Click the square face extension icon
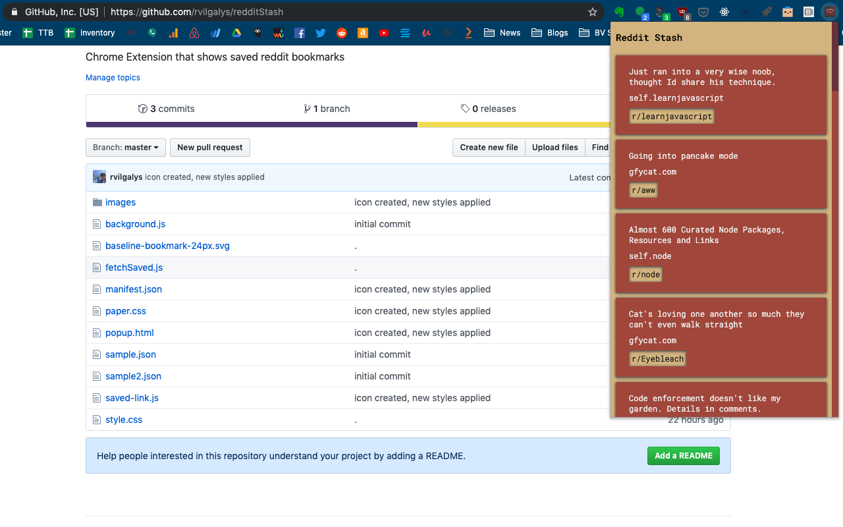 (787, 12)
